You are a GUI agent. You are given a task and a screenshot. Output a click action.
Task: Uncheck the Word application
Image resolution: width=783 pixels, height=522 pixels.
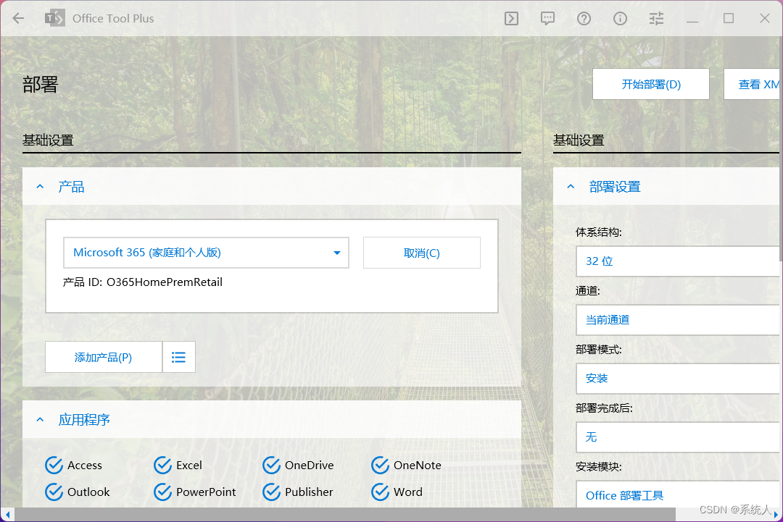tap(381, 492)
